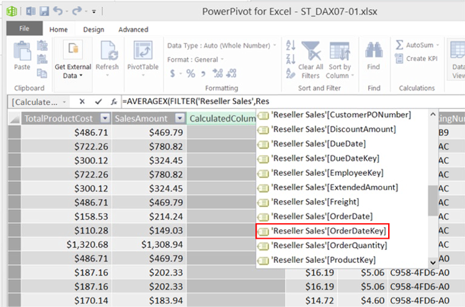The height and width of the screenshot is (307, 465).
Task: Click the Save icon in quick access toolbar
Action: 44,11
